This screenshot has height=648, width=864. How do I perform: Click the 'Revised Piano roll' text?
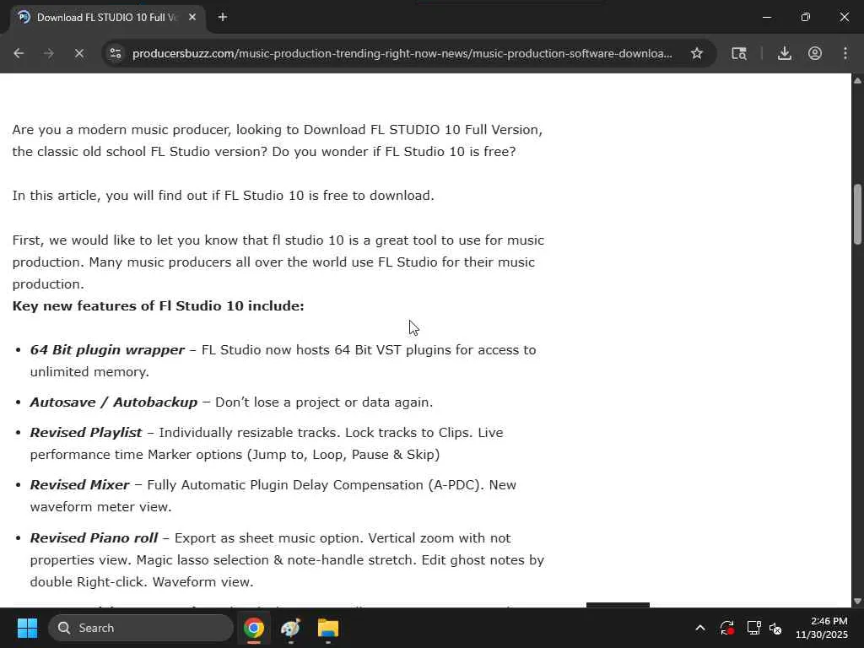tap(94, 537)
